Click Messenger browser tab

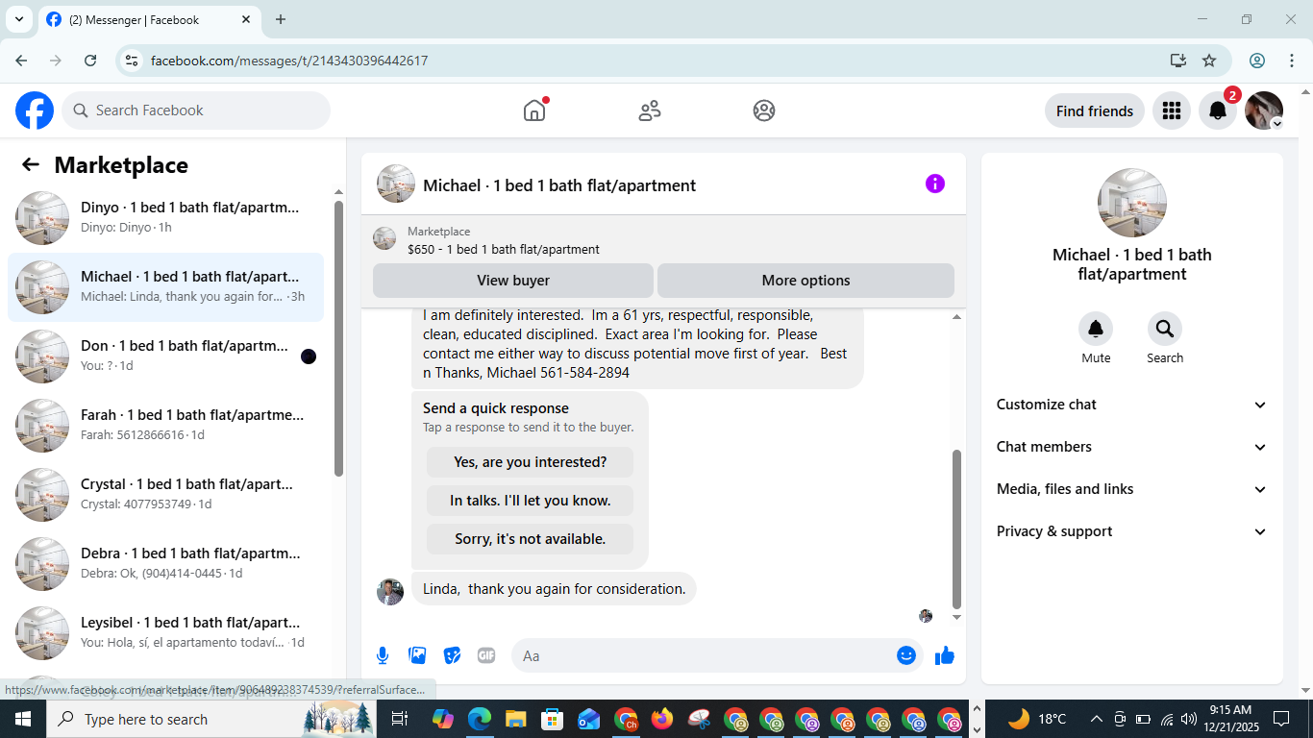coord(149,19)
